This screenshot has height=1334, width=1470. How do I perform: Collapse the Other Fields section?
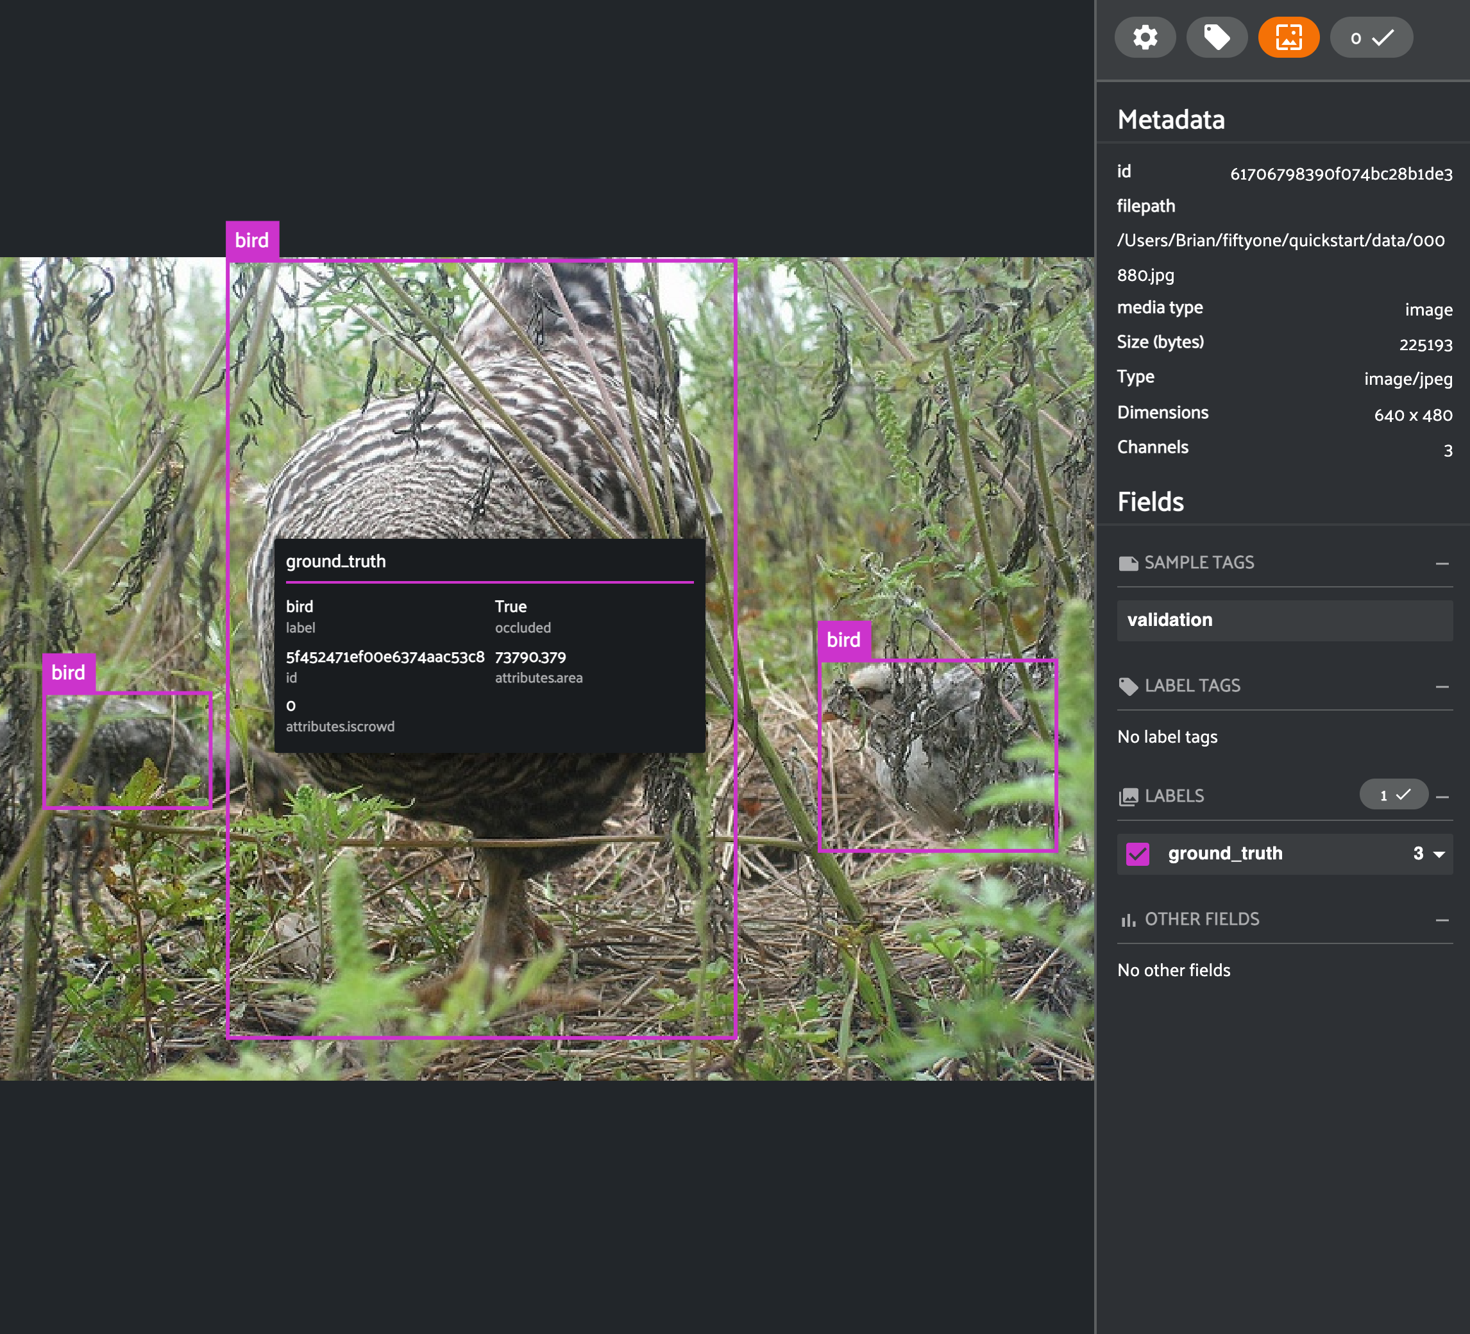click(1442, 920)
